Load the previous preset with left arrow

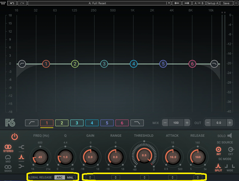[x=177, y=3]
